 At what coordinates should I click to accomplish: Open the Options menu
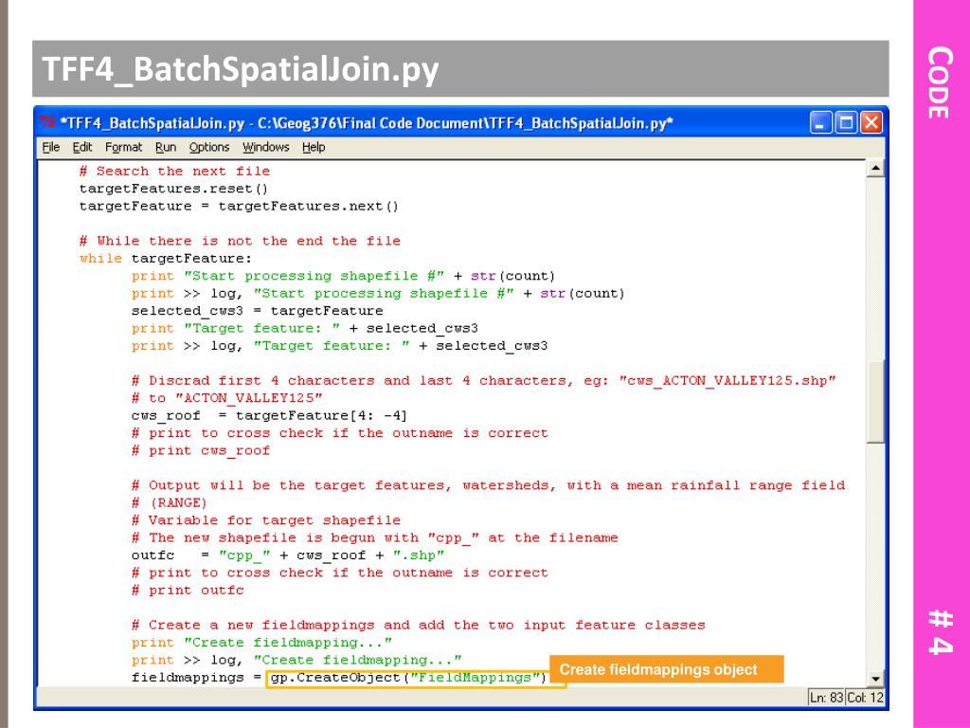209,147
